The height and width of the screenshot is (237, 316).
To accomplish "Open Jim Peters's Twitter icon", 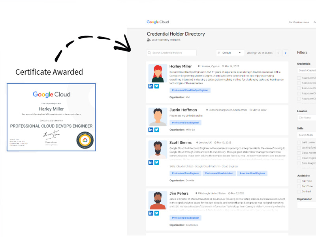I will tap(156, 213).
